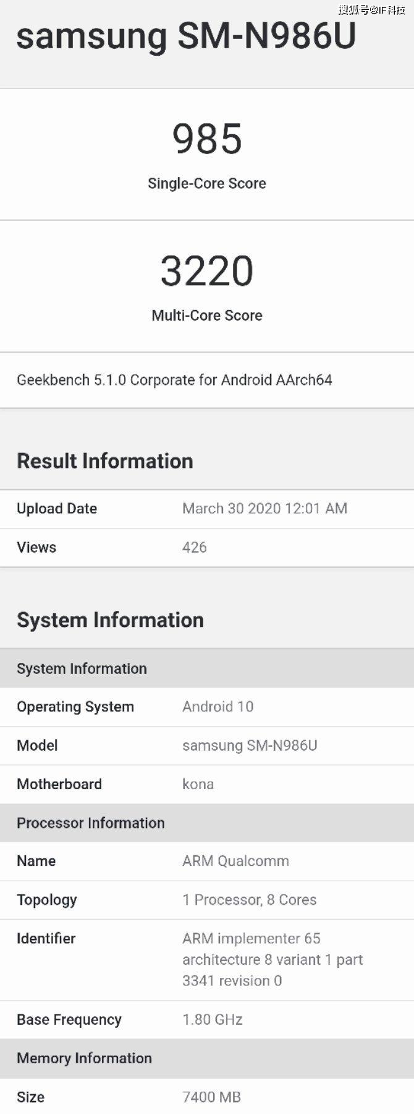Viewport: 414px width, 1114px height.
Task: Click the large System Information heading
Action: pos(110,620)
